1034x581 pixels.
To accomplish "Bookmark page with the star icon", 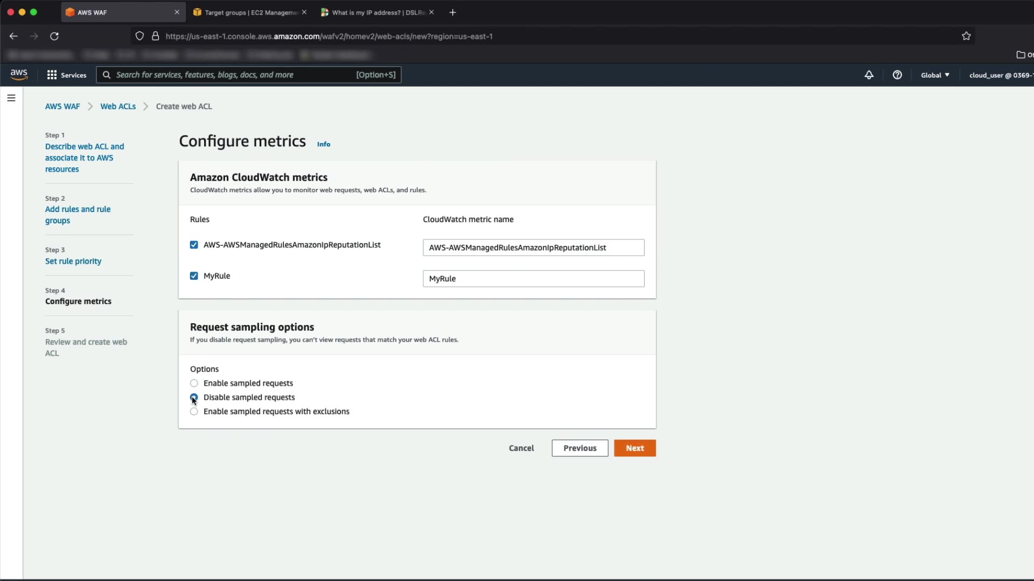I will point(966,36).
